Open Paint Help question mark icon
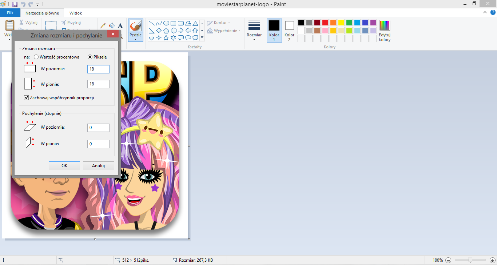This screenshot has width=497, height=265. [492, 12]
